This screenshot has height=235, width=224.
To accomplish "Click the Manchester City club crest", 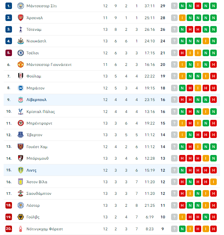I will pyautogui.click(x=21, y=6).
